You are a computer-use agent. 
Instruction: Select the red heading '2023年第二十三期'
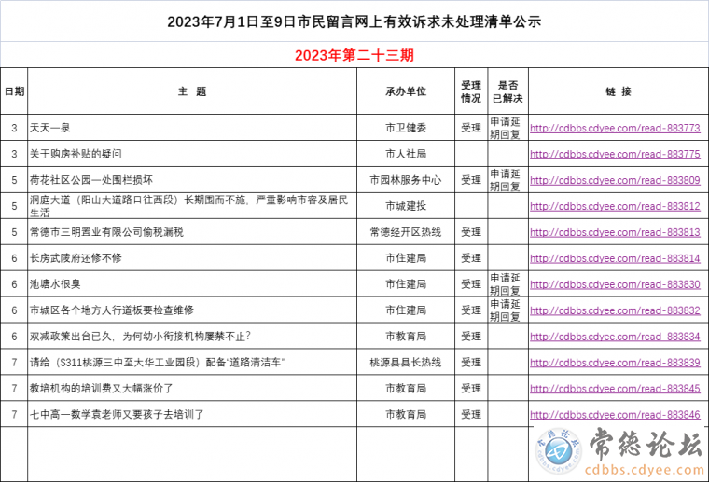[354, 55]
